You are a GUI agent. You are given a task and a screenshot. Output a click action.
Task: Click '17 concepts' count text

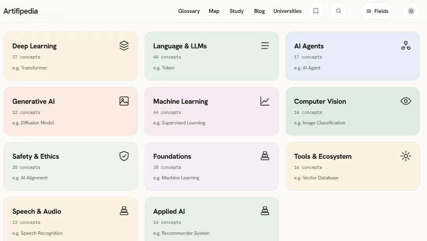[308, 57]
